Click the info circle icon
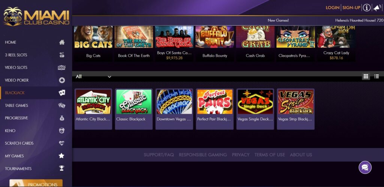The width and height of the screenshot is (384, 187). [x=366, y=8]
